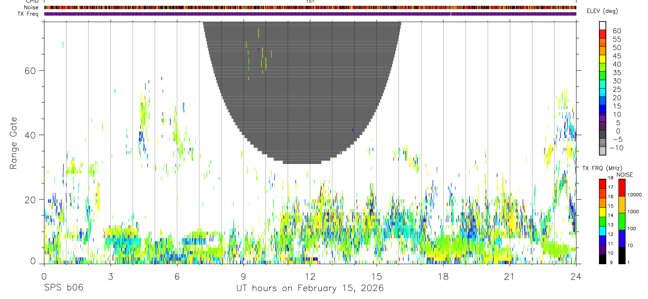Click the black segment of the NOISE colorbar
Viewport: 648px width, 299px height.
(x=622, y=255)
